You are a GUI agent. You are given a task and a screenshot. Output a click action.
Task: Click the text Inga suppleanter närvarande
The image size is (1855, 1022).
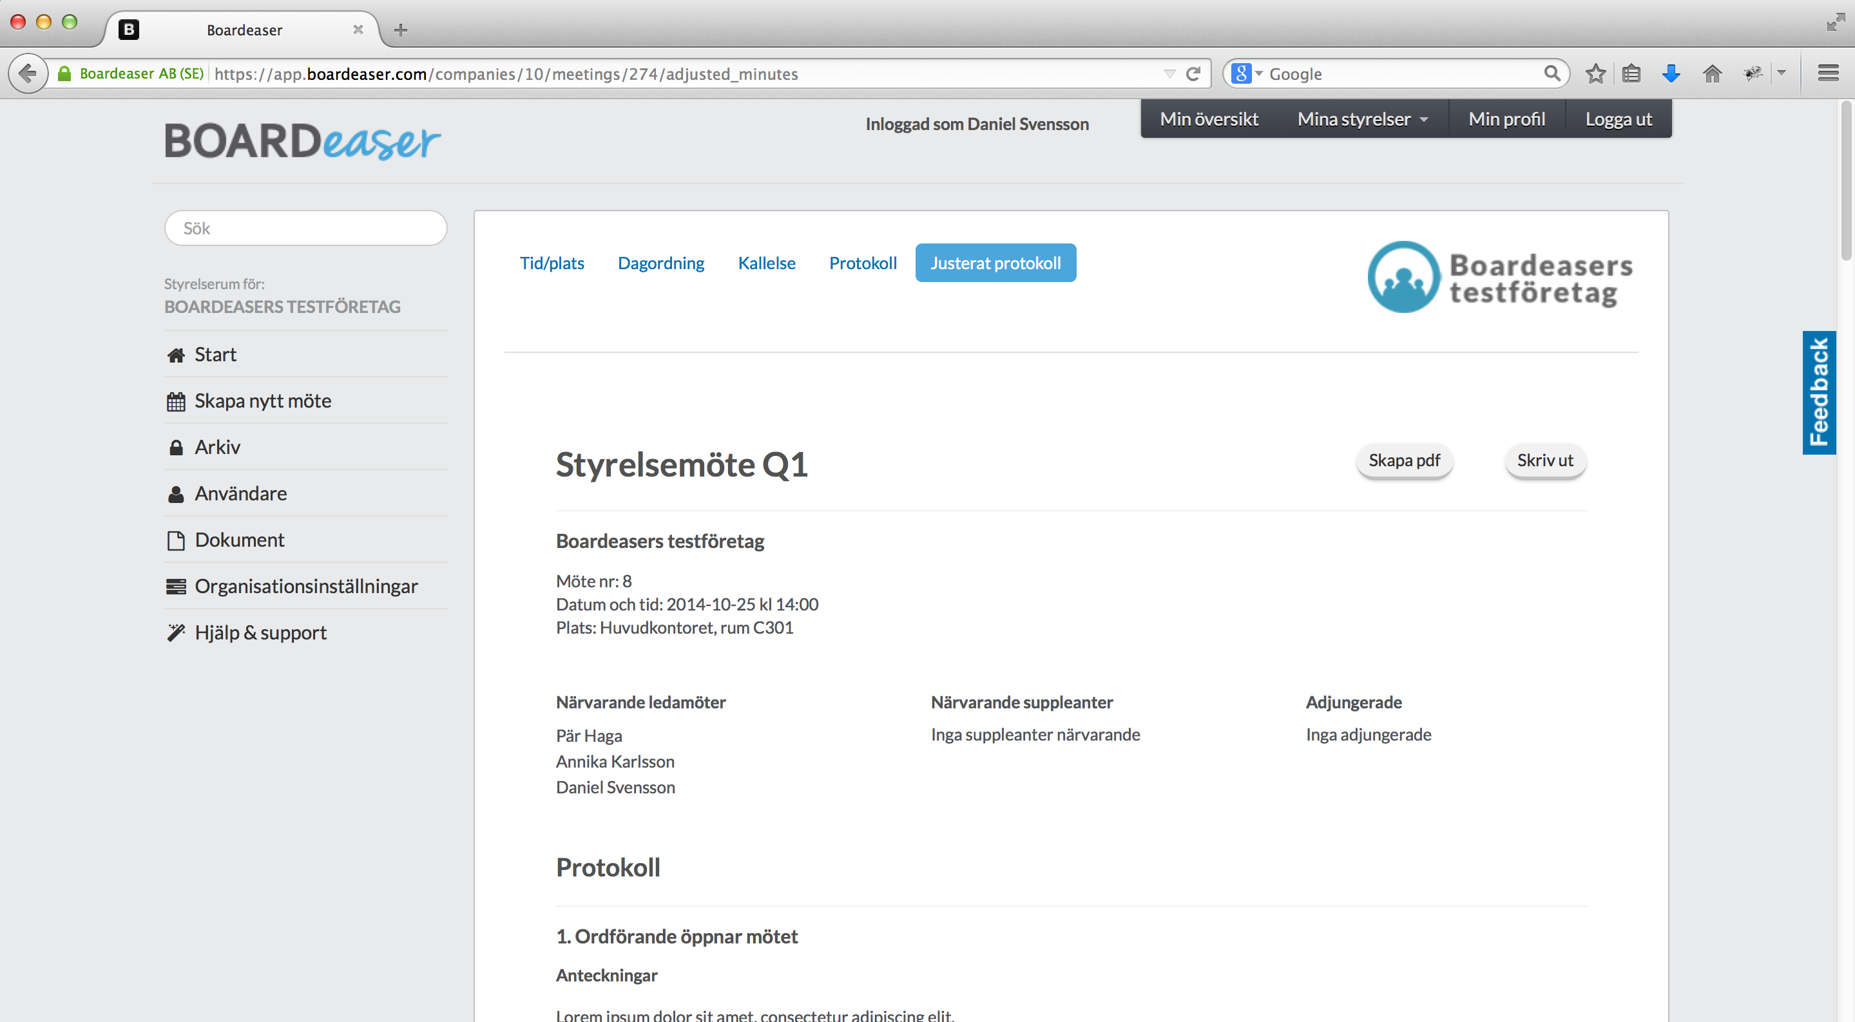[x=1035, y=735]
